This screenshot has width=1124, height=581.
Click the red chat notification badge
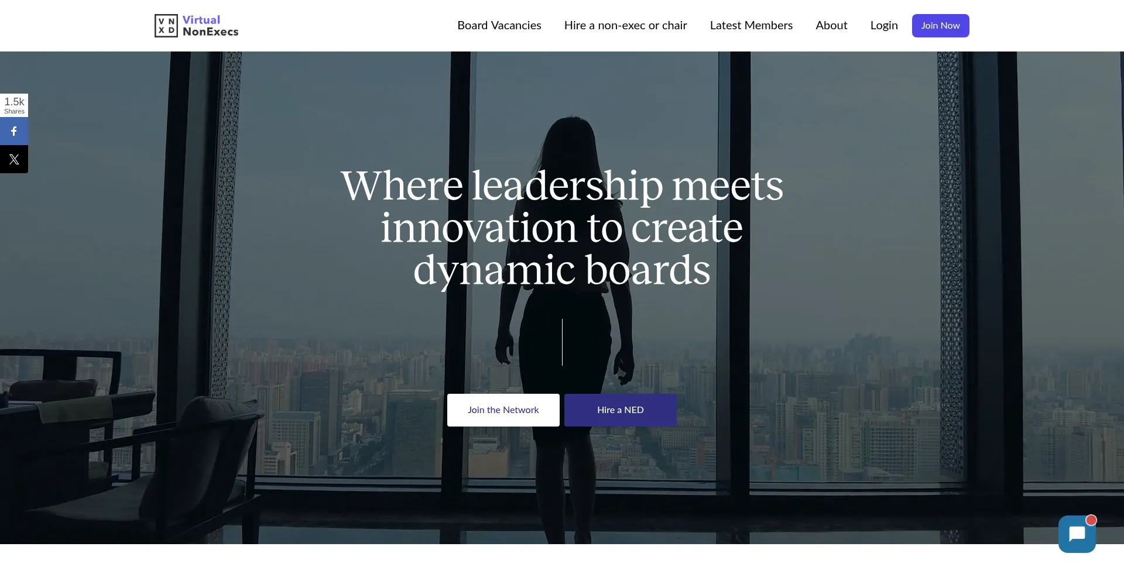(x=1091, y=520)
